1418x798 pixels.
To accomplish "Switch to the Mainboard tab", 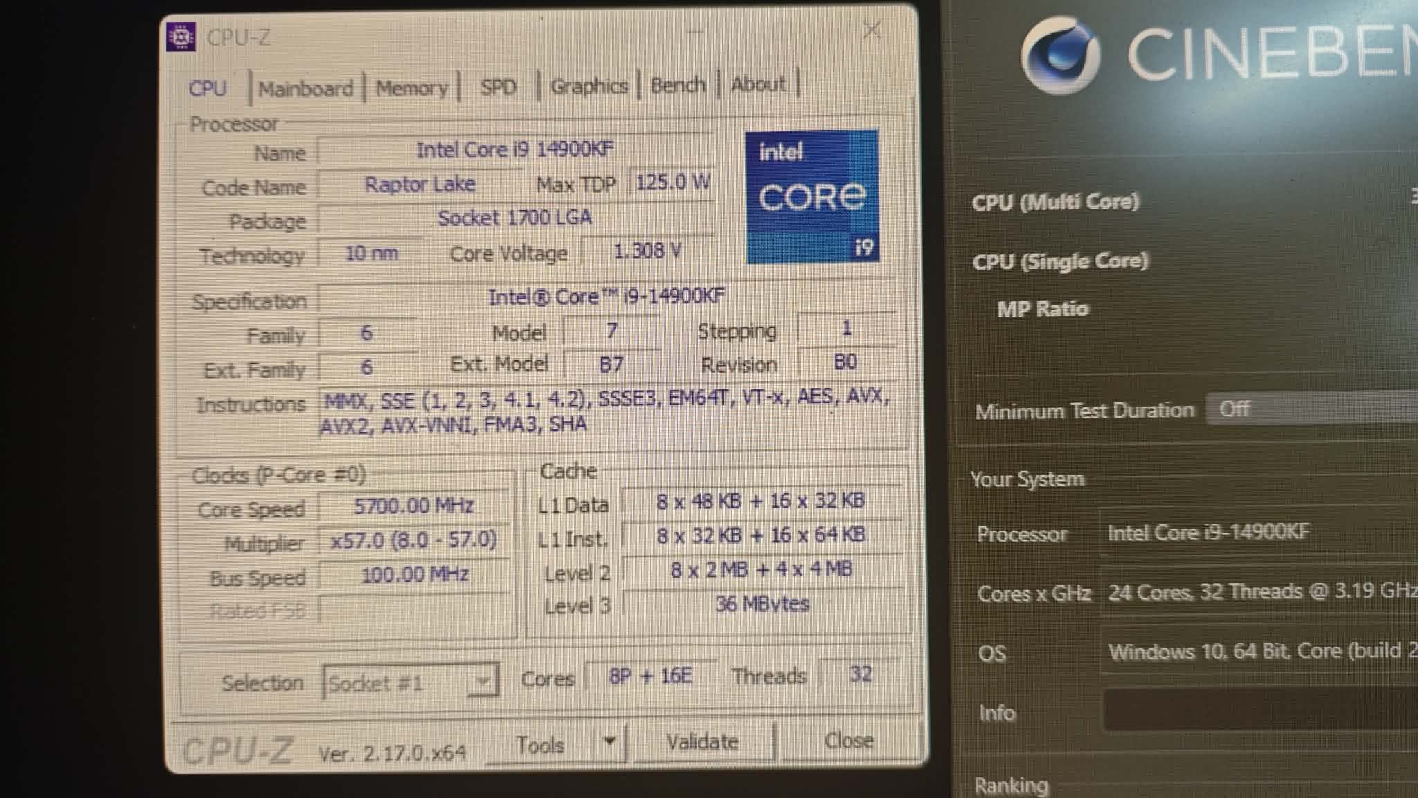I will (305, 89).
